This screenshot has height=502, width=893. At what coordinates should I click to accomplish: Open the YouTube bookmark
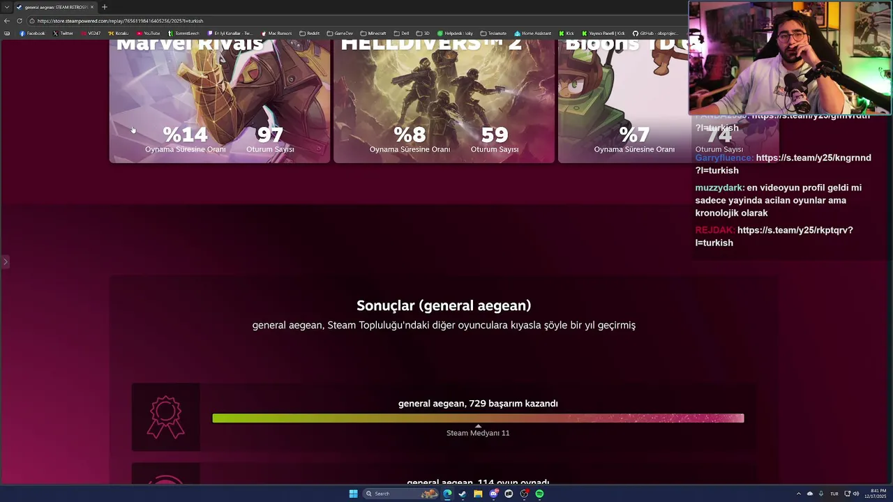[x=149, y=33]
